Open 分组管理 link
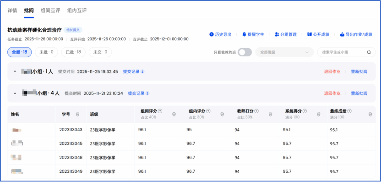The width and height of the screenshot is (381, 182). [x=288, y=34]
